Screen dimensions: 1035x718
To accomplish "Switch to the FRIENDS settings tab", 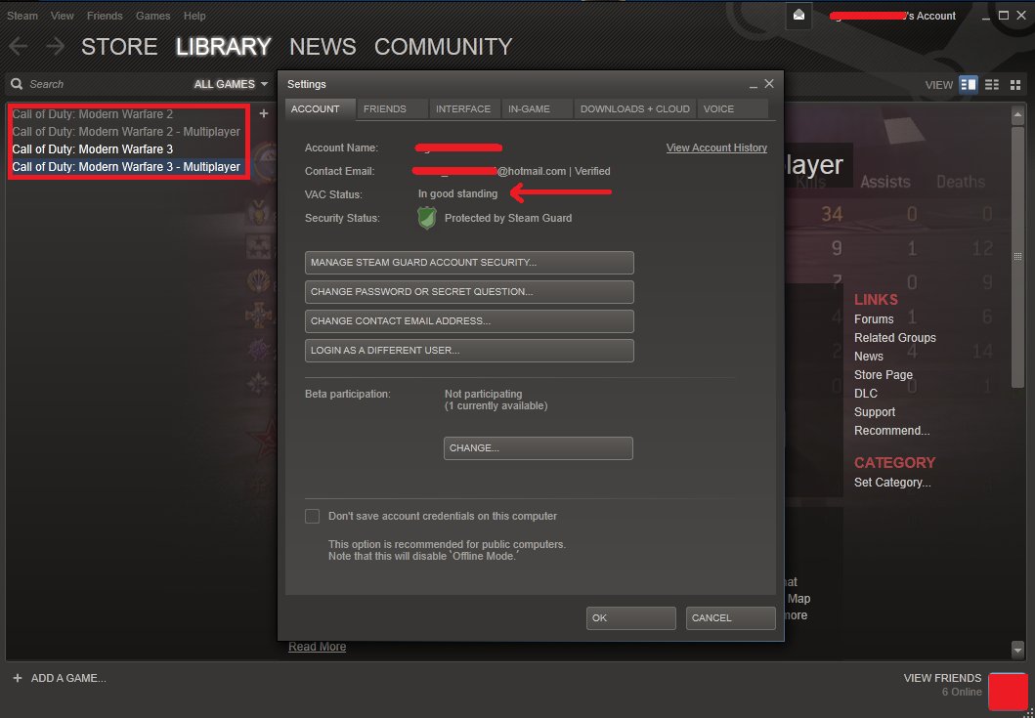I will point(392,108).
